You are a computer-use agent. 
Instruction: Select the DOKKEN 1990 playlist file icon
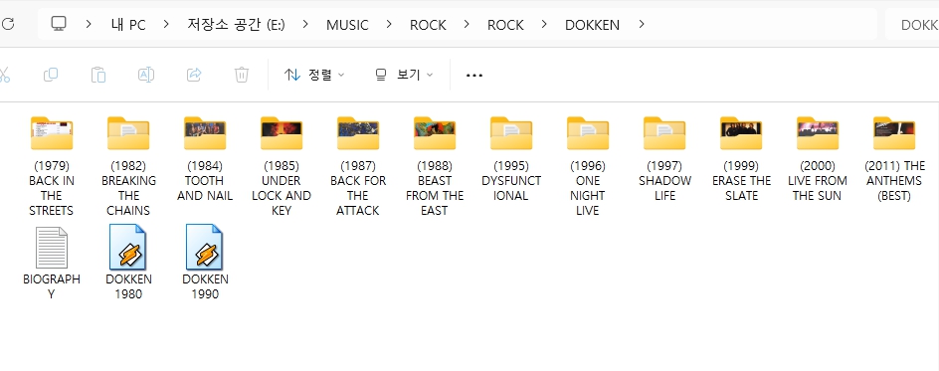point(205,247)
